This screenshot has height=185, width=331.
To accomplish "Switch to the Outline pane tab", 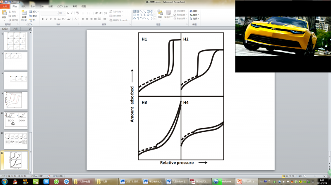I will (16, 29).
